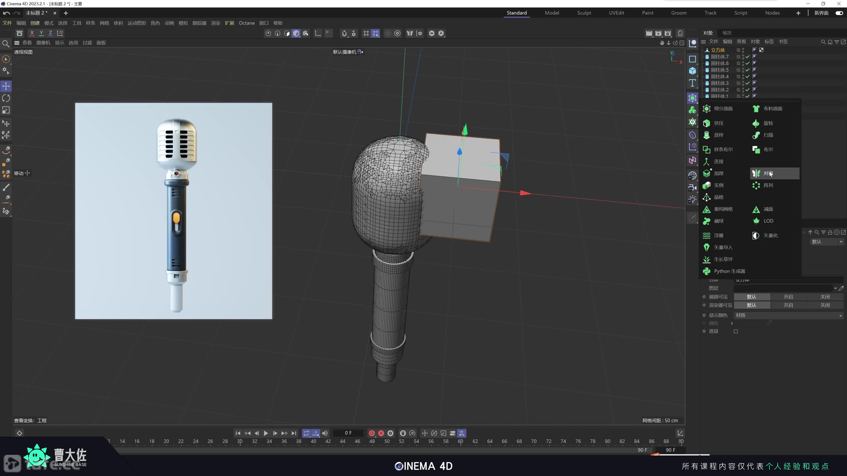This screenshot has height=476, width=847.
Task: Switch to the Sculpt layout tab
Action: coord(584,13)
